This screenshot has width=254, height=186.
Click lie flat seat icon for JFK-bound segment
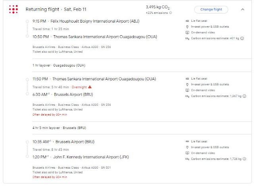(187, 141)
